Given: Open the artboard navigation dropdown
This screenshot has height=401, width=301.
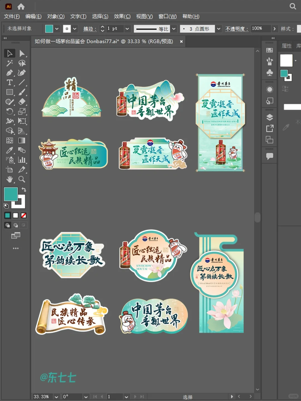Looking at the screenshot, I should click(126, 397).
